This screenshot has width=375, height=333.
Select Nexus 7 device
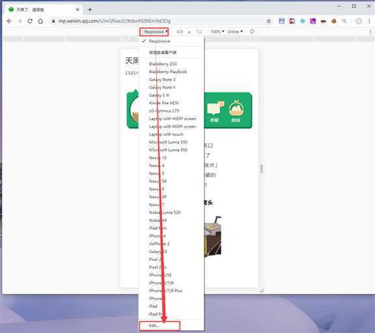(x=171, y=205)
